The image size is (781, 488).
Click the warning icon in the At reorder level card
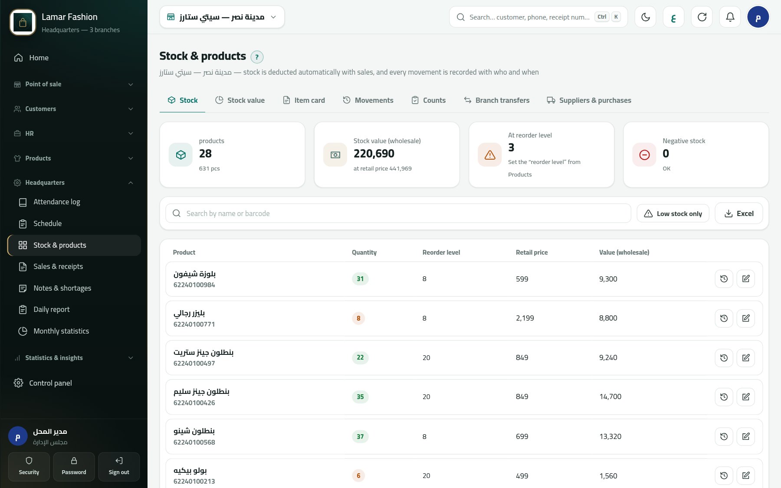point(490,155)
